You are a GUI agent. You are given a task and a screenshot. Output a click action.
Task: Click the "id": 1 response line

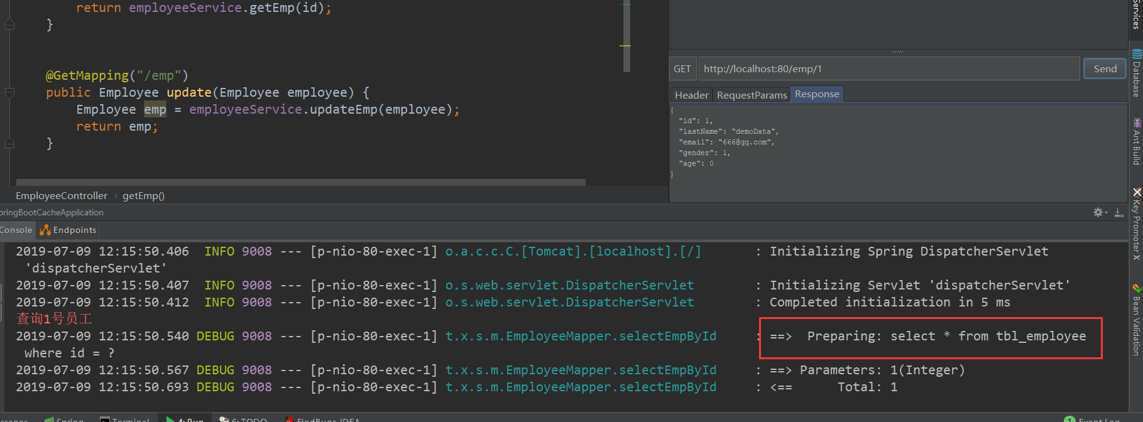(696, 121)
